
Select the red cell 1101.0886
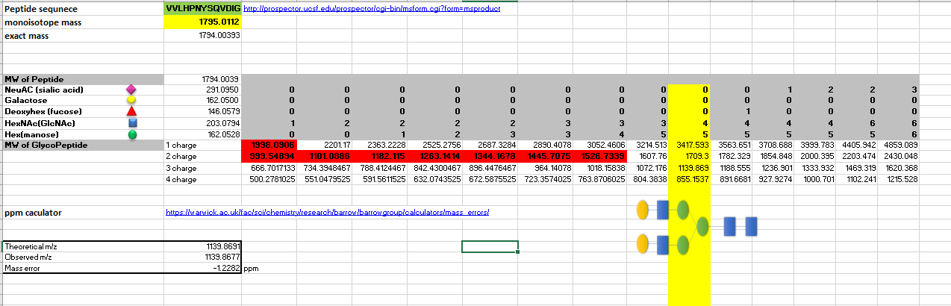point(324,157)
